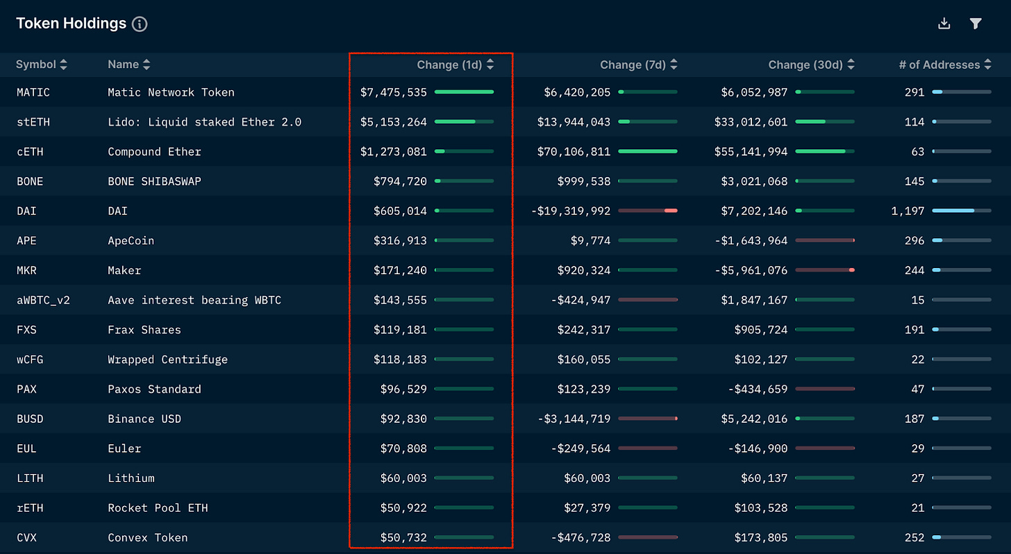The height and width of the screenshot is (554, 1011).
Task: Click the $33,012,601 30d change value
Action: click(751, 122)
